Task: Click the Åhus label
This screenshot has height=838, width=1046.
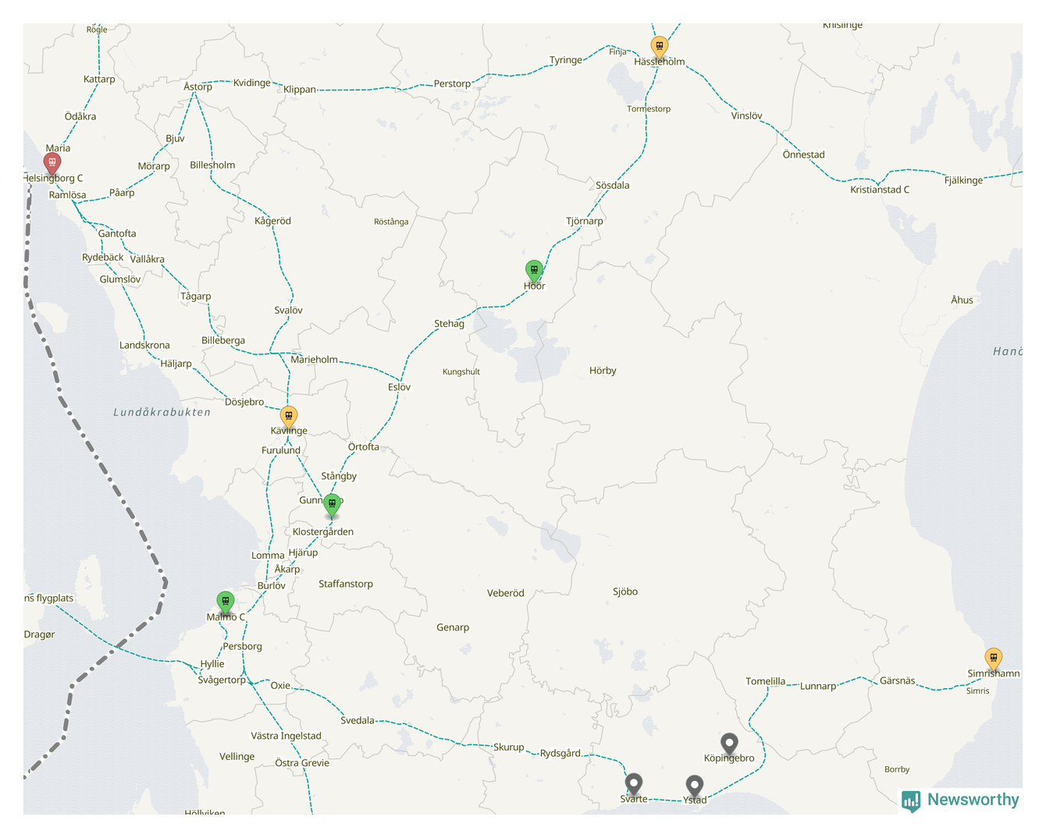Action: click(x=962, y=300)
